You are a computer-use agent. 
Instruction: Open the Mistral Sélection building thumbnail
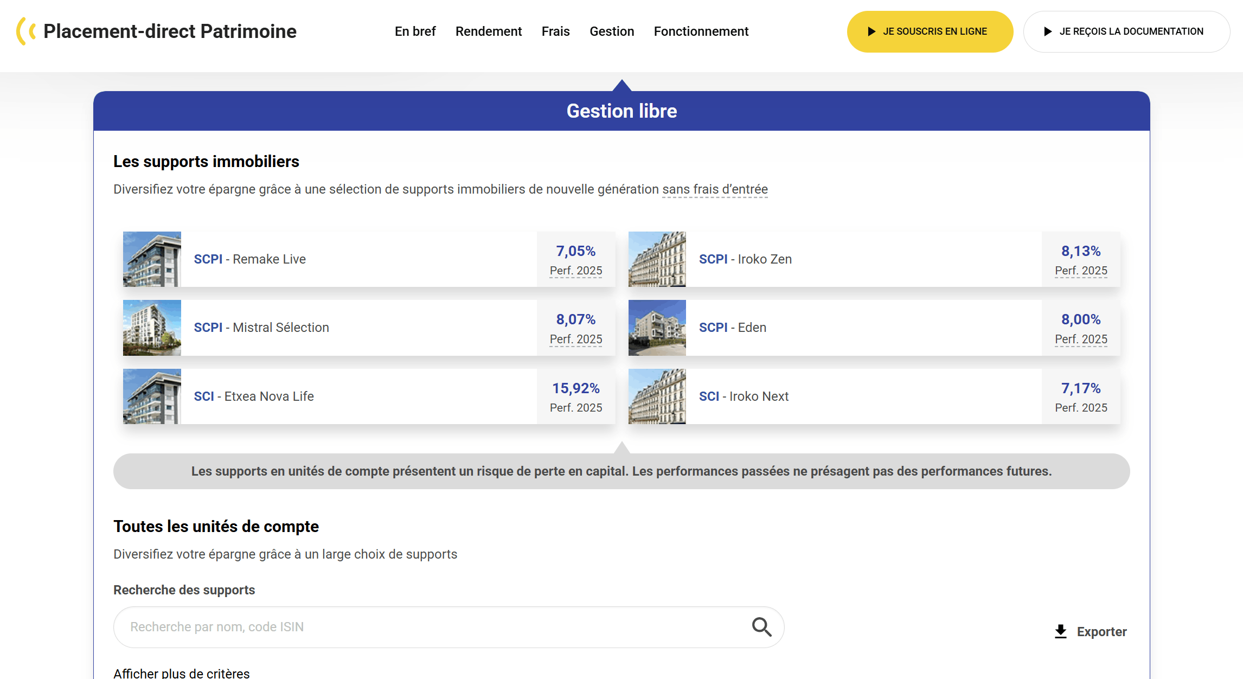click(152, 328)
